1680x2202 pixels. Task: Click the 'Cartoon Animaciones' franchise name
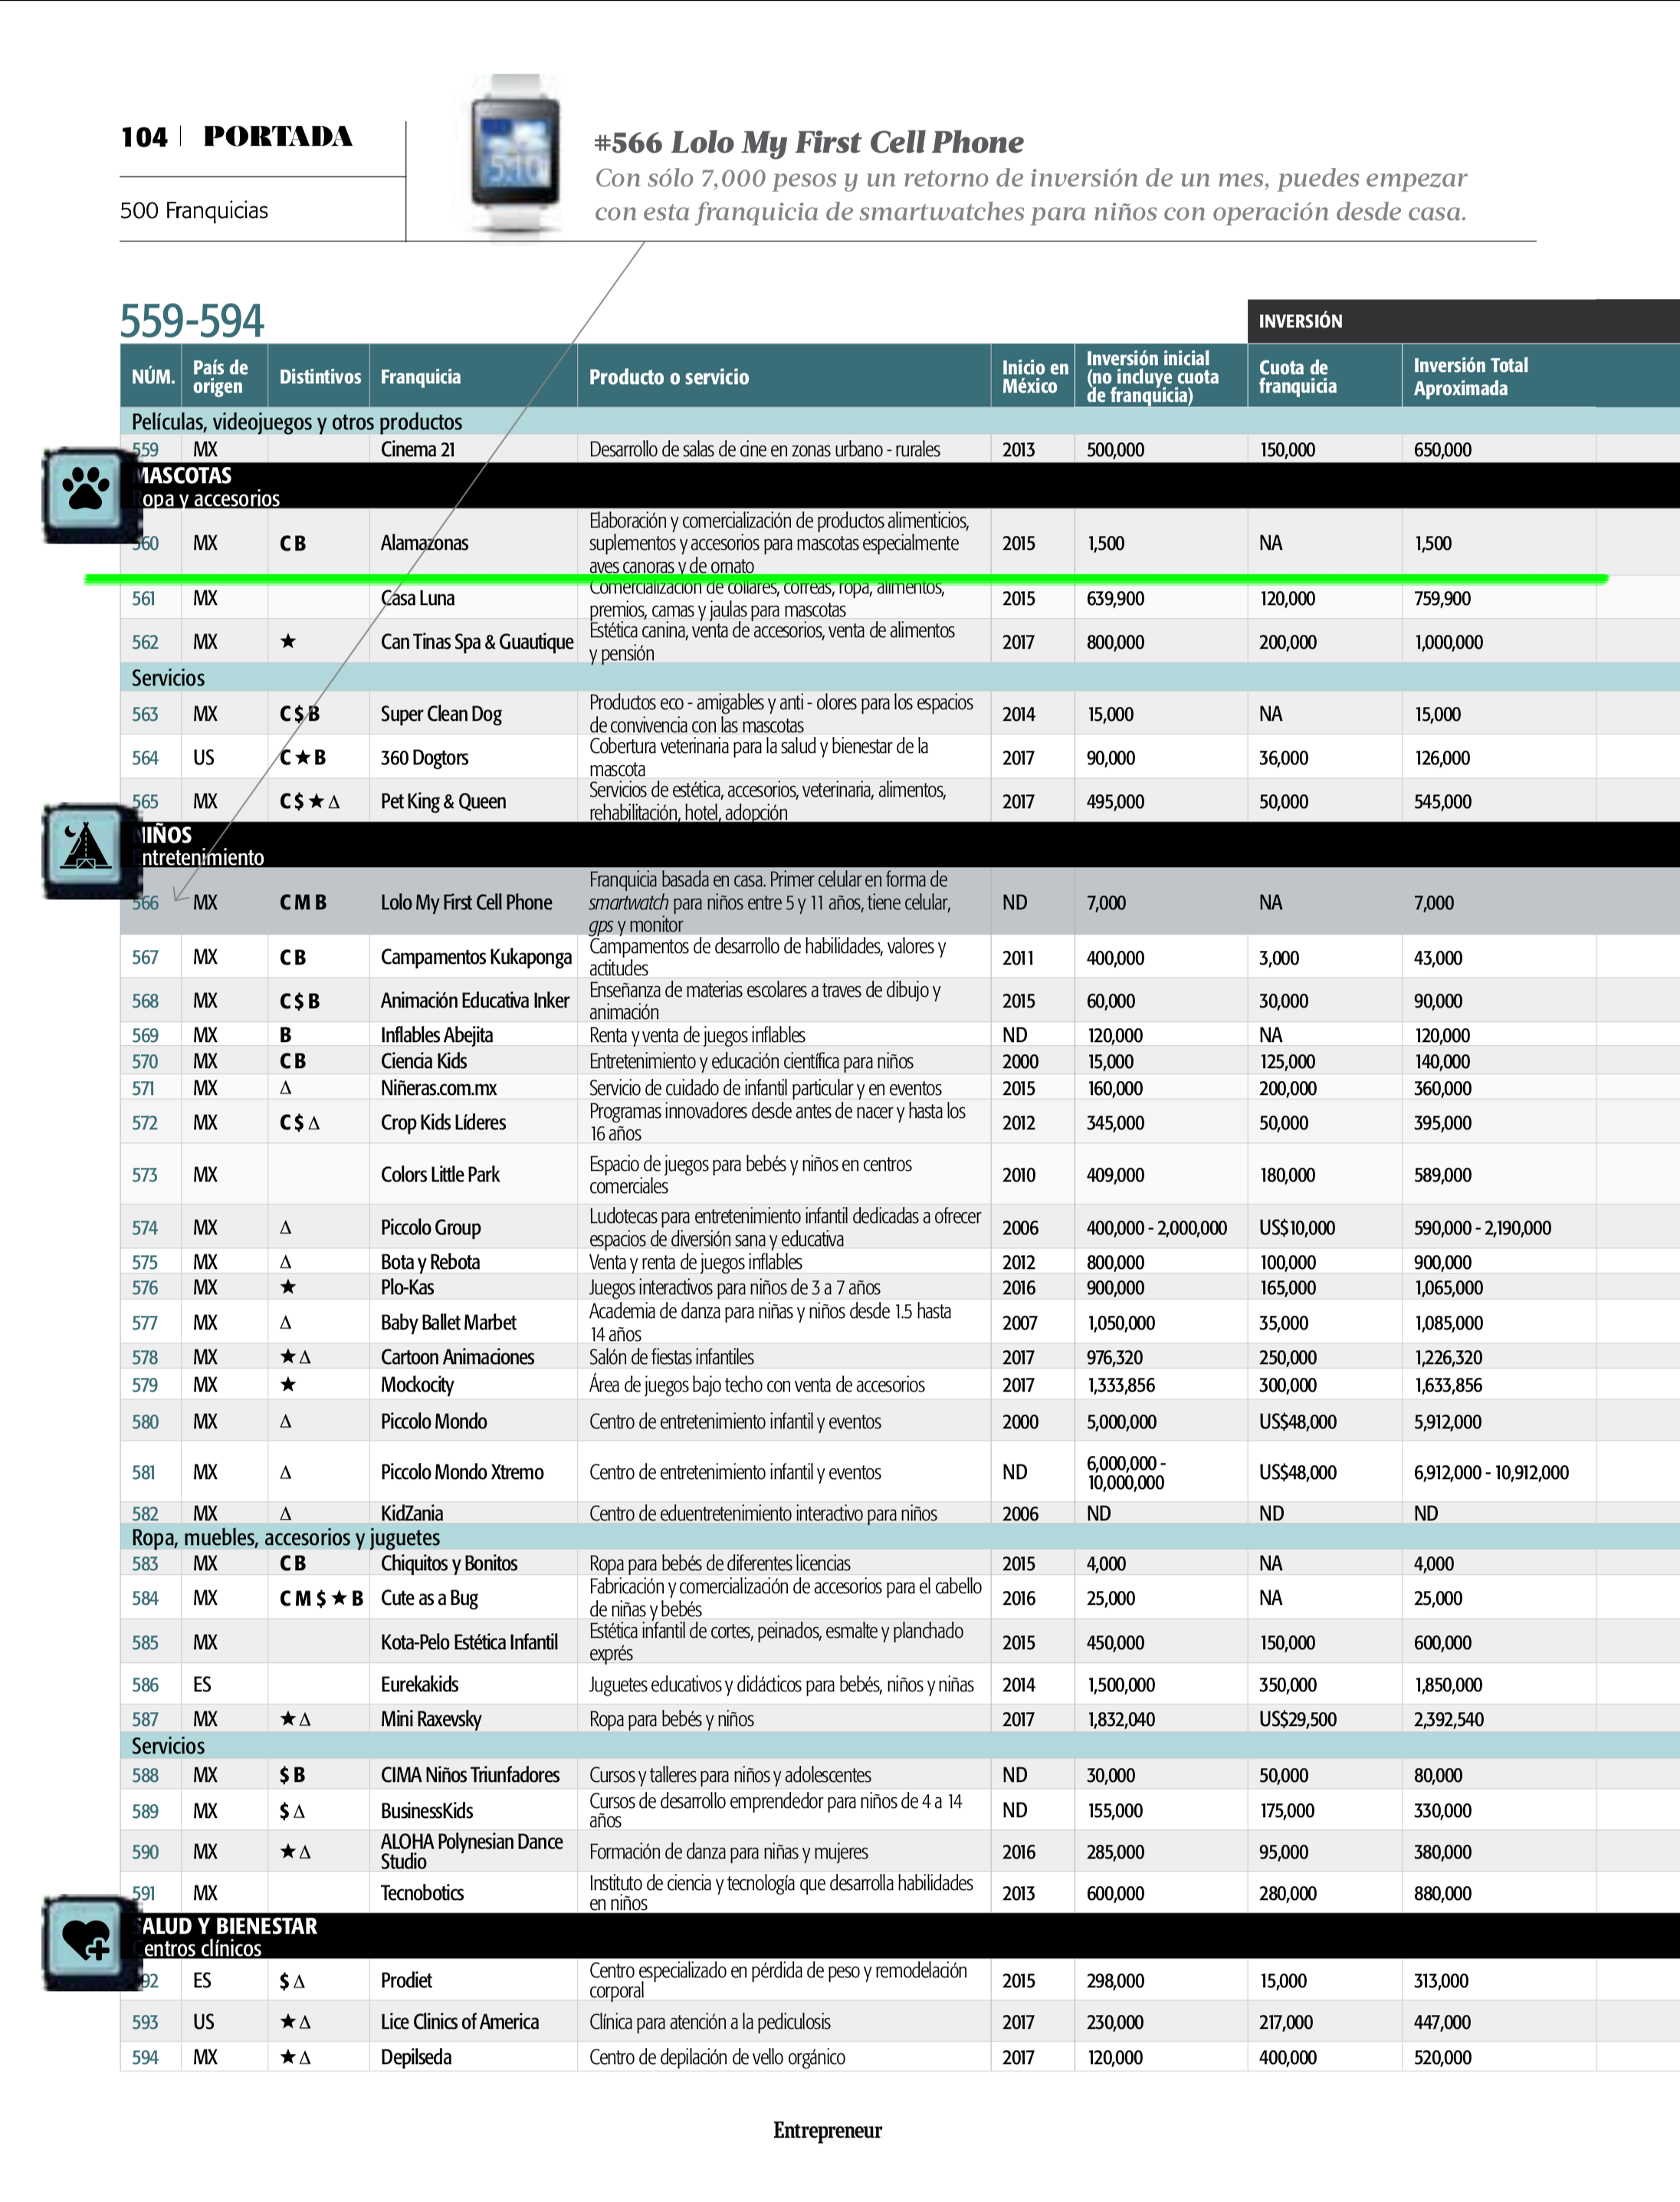[x=457, y=1358]
